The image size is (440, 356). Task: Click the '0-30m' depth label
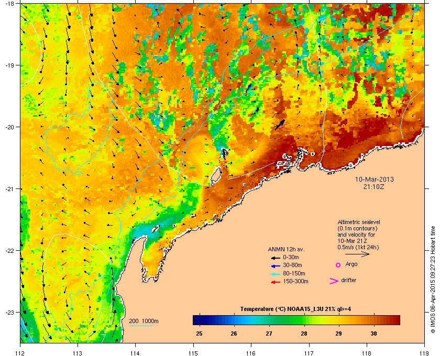pos(291,257)
